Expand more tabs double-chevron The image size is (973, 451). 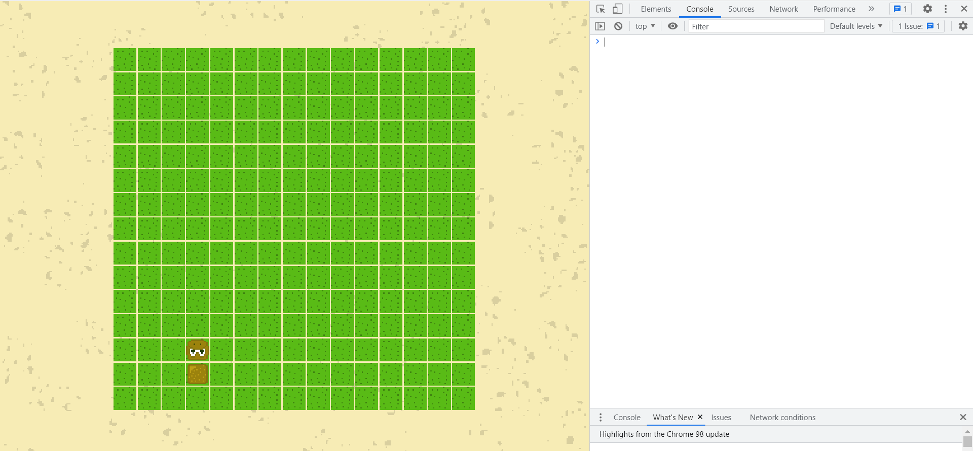(x=872, y=9)
